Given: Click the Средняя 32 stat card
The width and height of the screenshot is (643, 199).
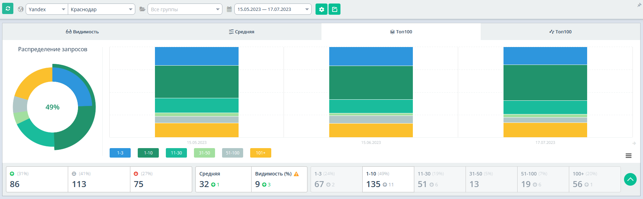Looking at the screenshot, I should 223,179.
